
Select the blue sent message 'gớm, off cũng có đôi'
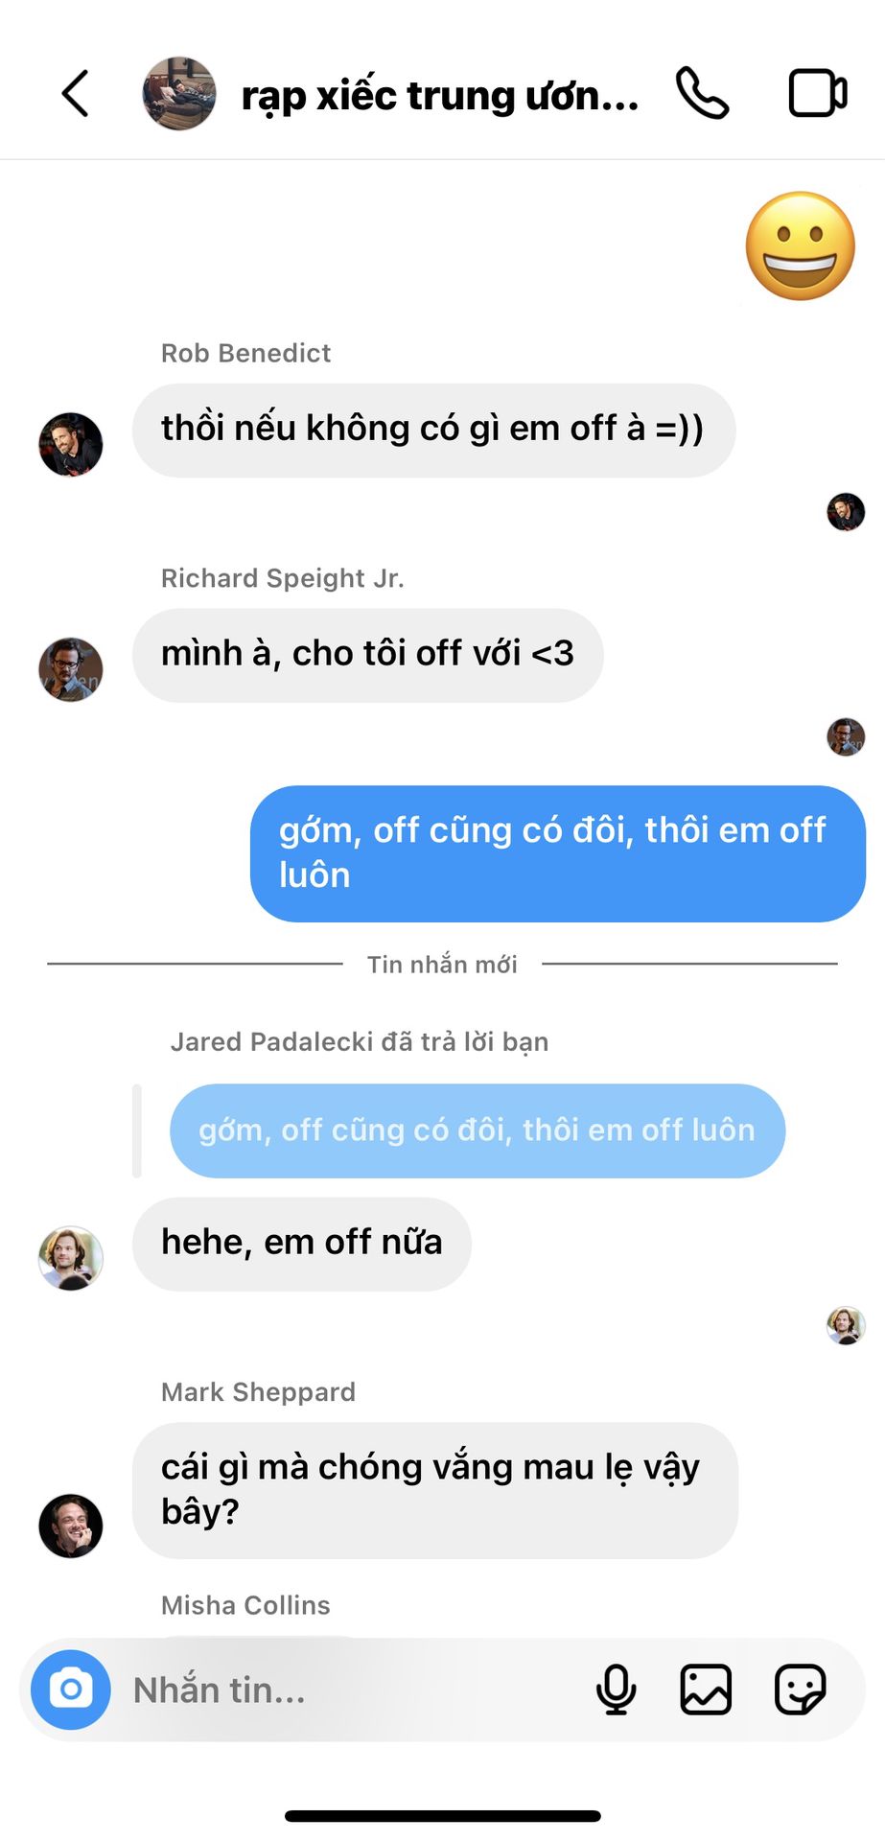click(558, 853)
